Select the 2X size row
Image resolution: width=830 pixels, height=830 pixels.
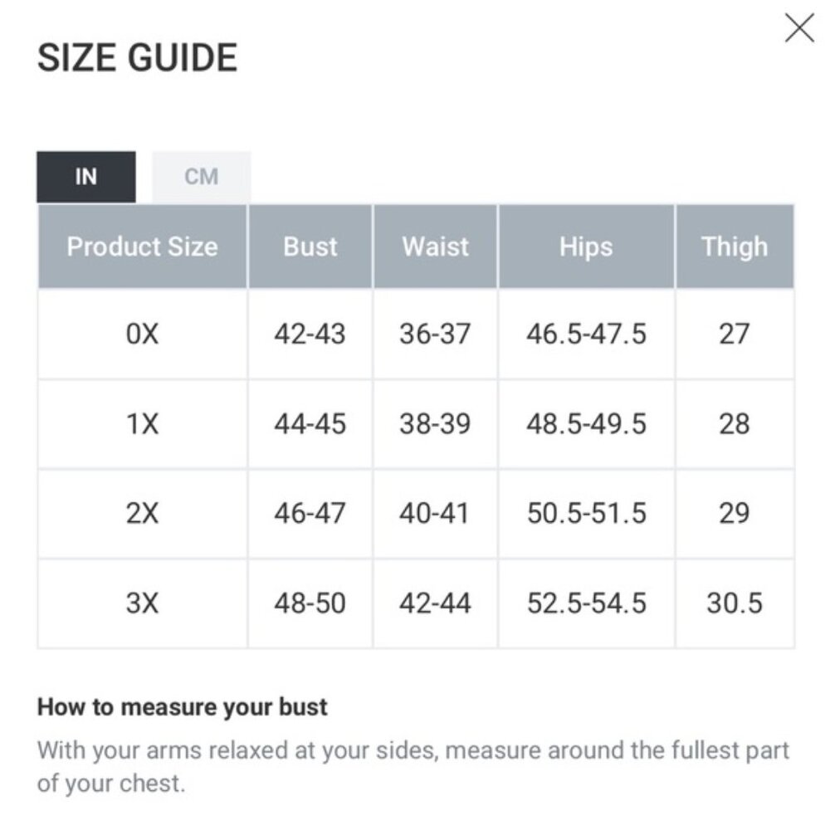[142, 514]
